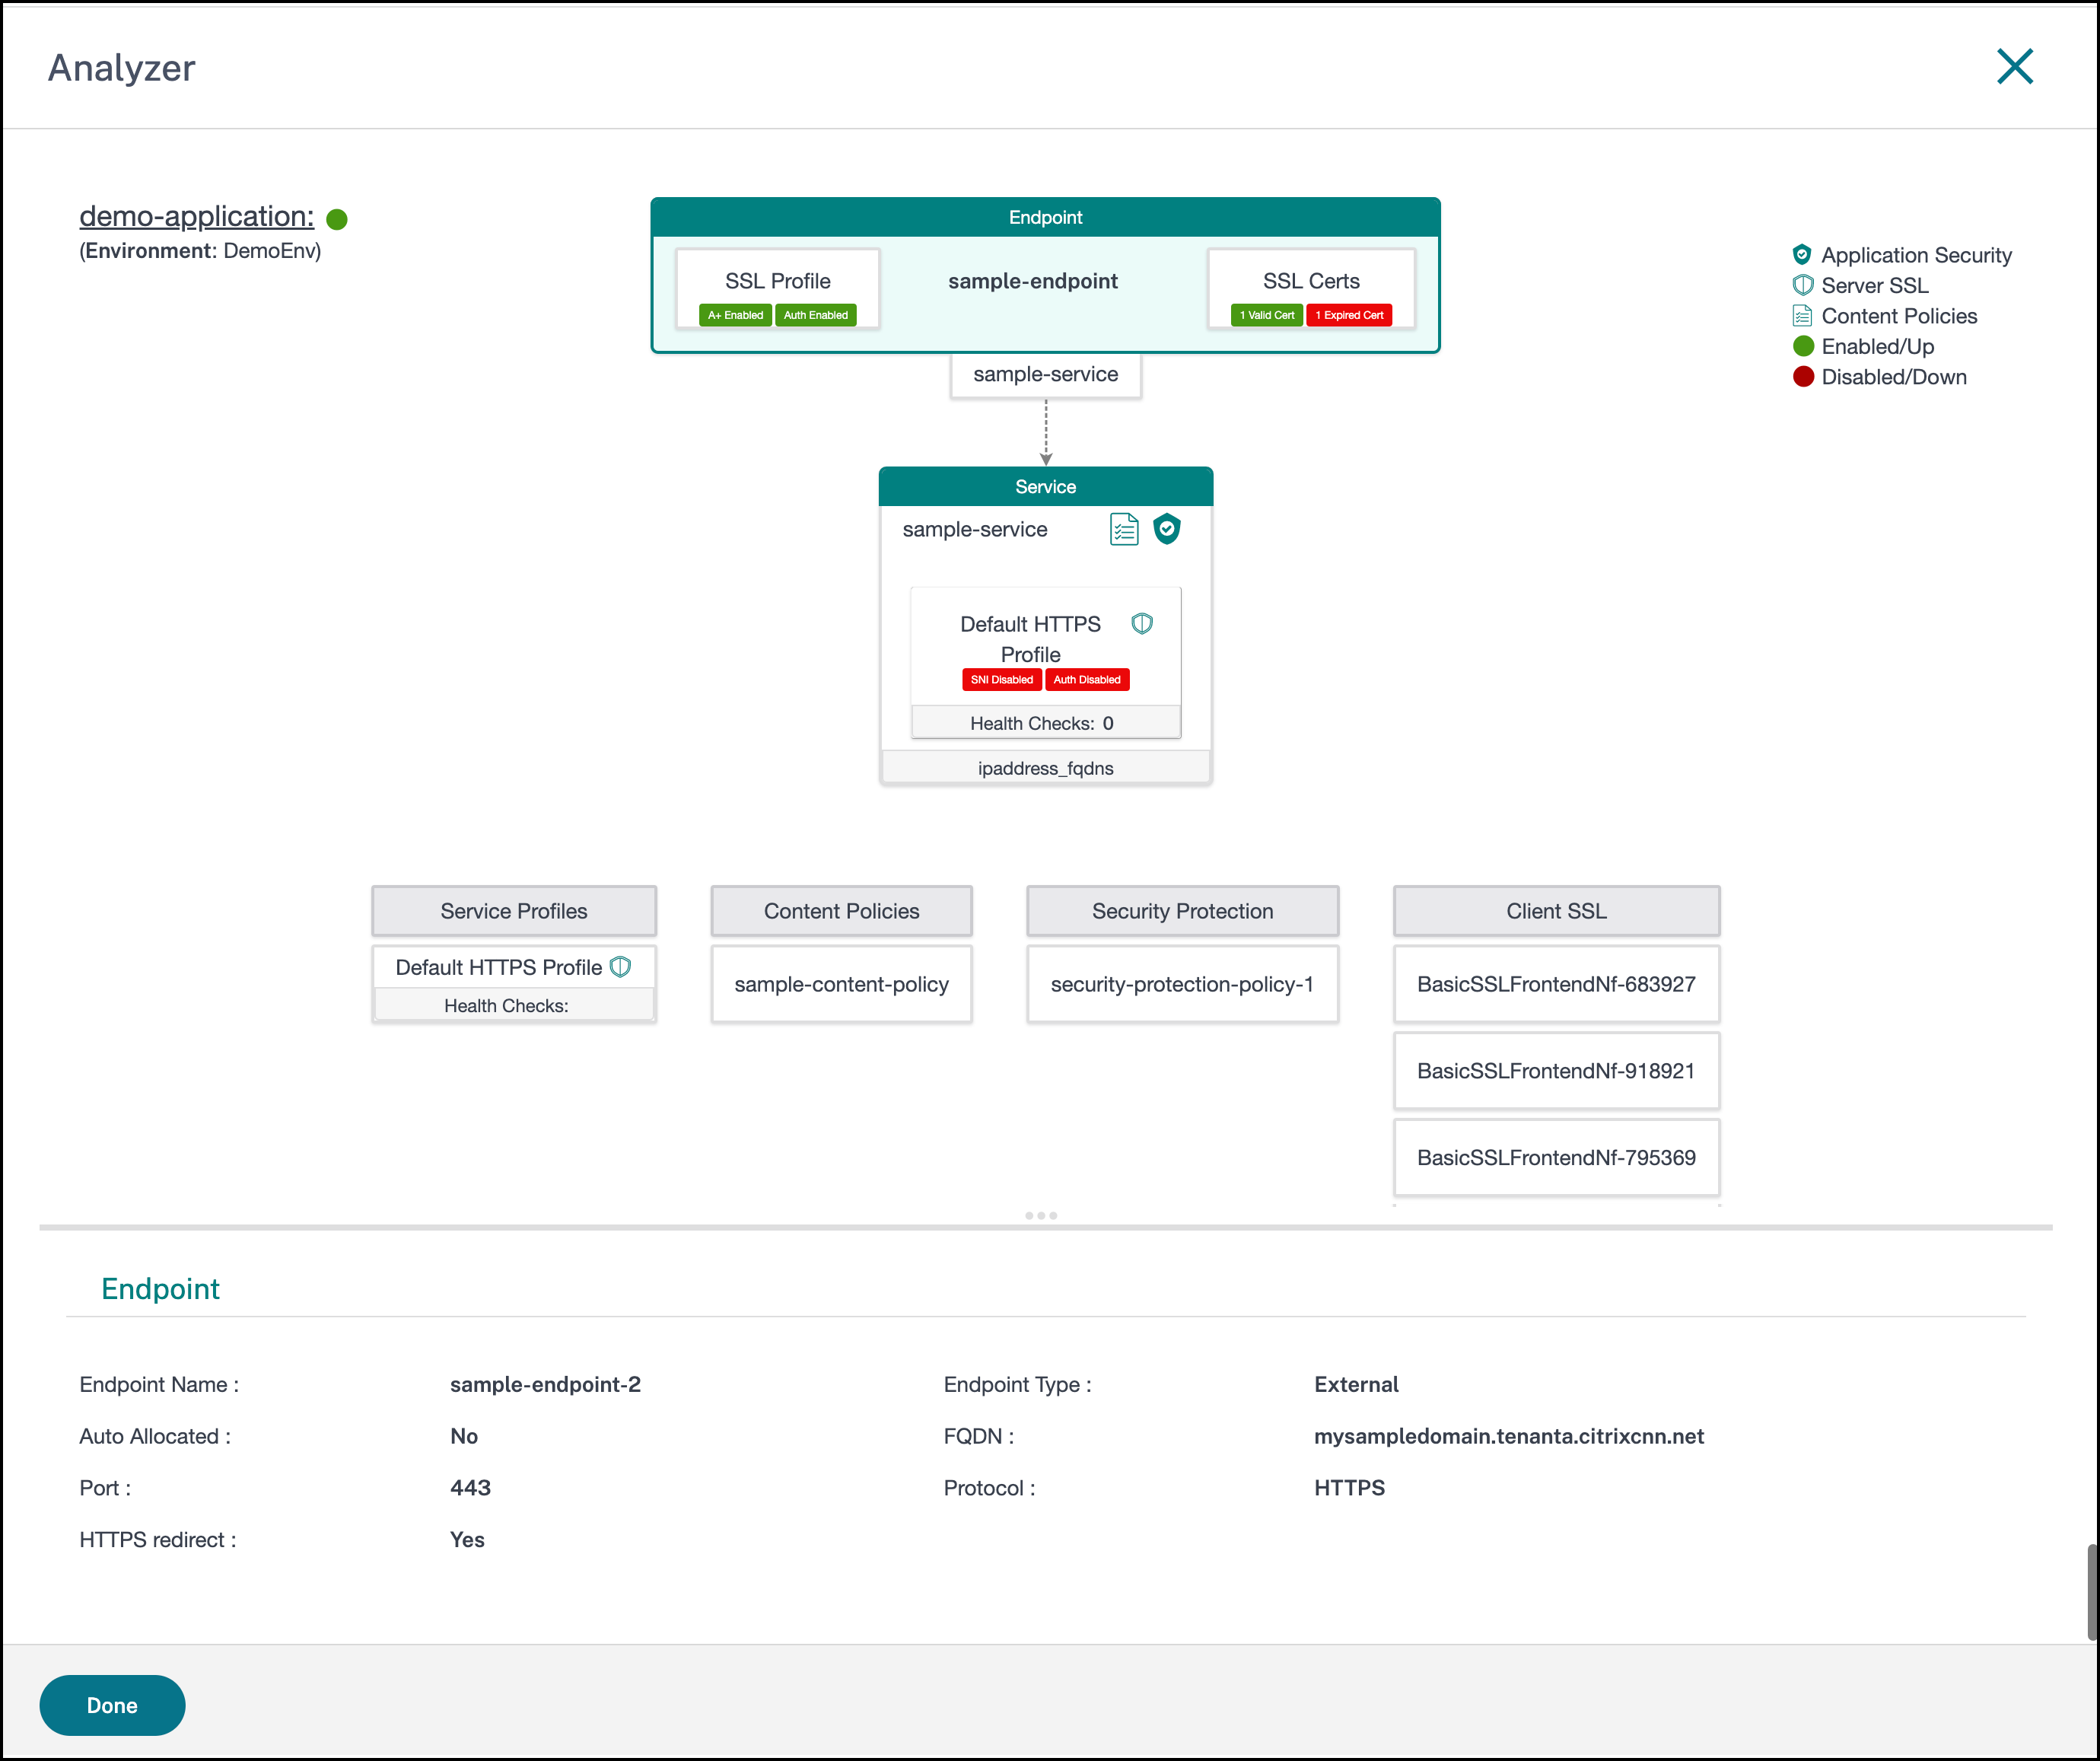Viewport: 2100px width, 1761px height.
Task: Click the green status dot beside demo-application
Action: (x=337, y=219)
